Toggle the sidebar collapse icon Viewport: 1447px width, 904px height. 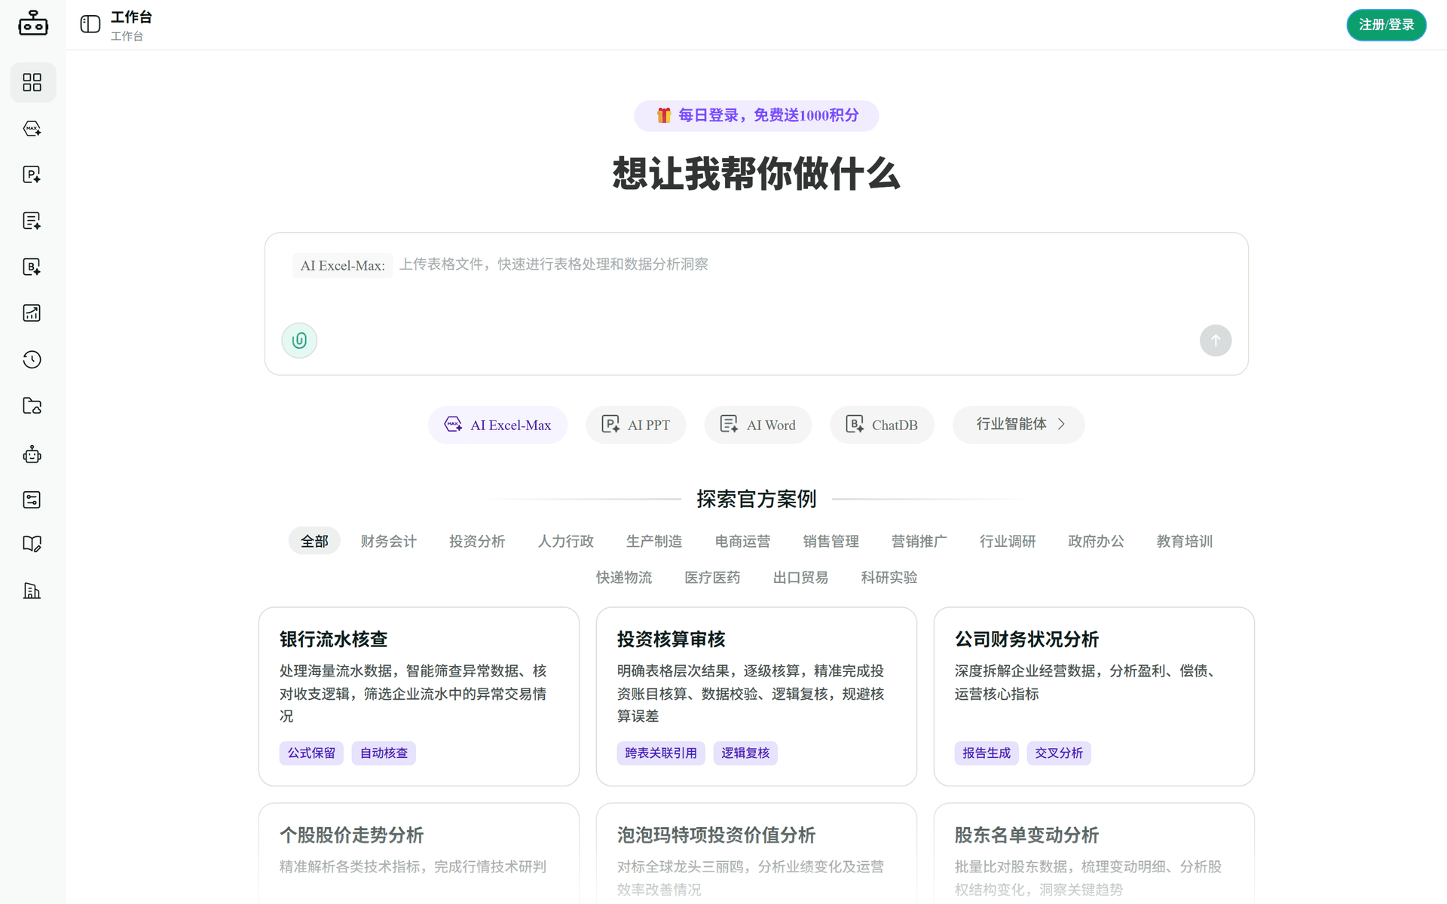tap(90, 24)
